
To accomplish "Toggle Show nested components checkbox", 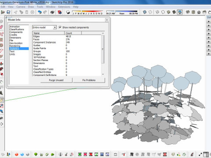I will [x=60, y=27].
